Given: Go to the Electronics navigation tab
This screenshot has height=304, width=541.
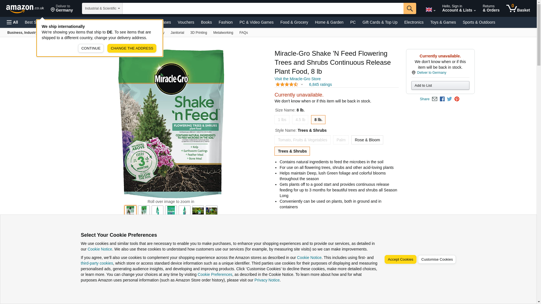Looking at the screenshot, I should (x=414, y=22).
